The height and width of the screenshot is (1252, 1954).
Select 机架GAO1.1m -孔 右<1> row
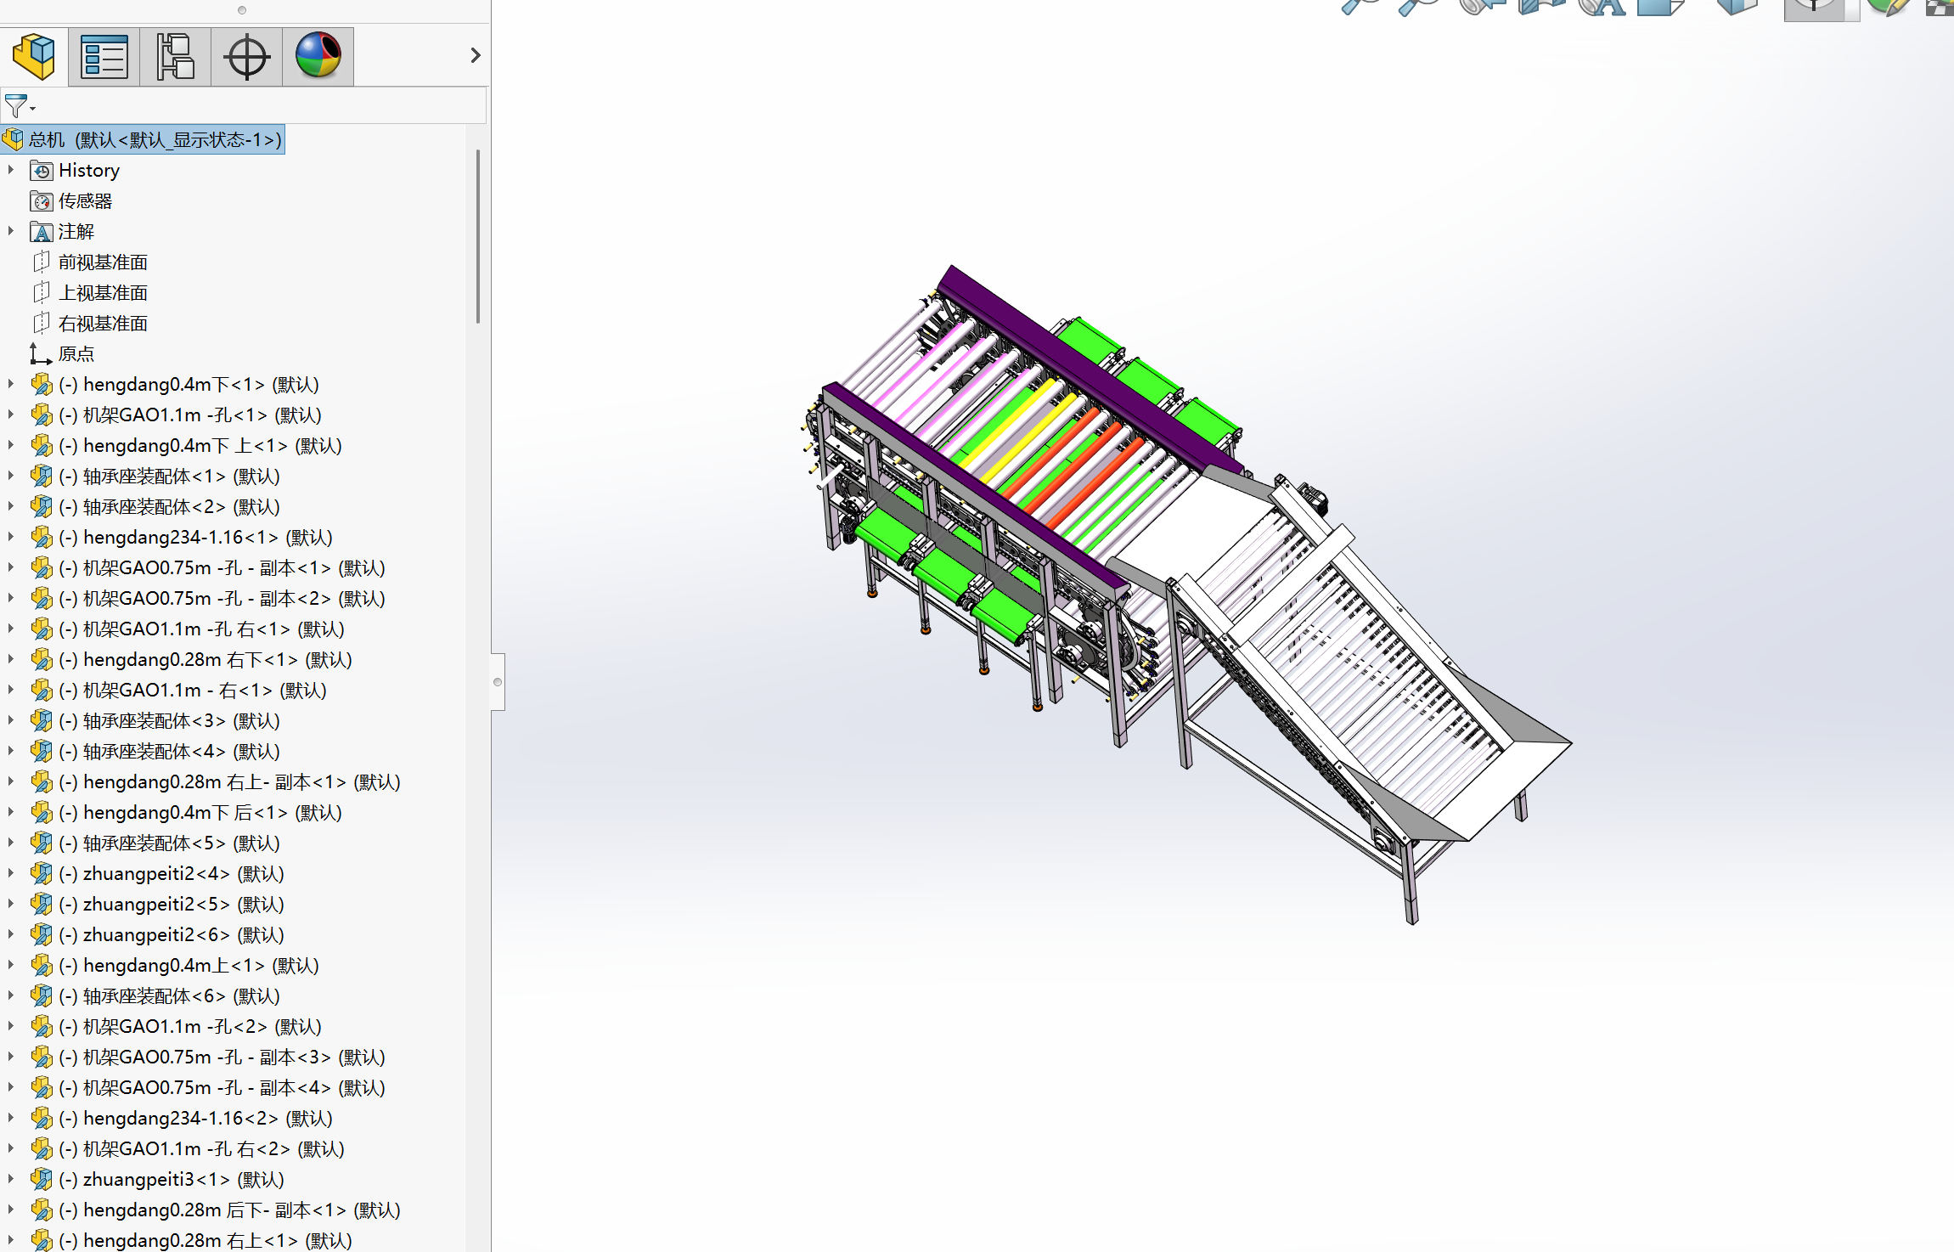202,629
